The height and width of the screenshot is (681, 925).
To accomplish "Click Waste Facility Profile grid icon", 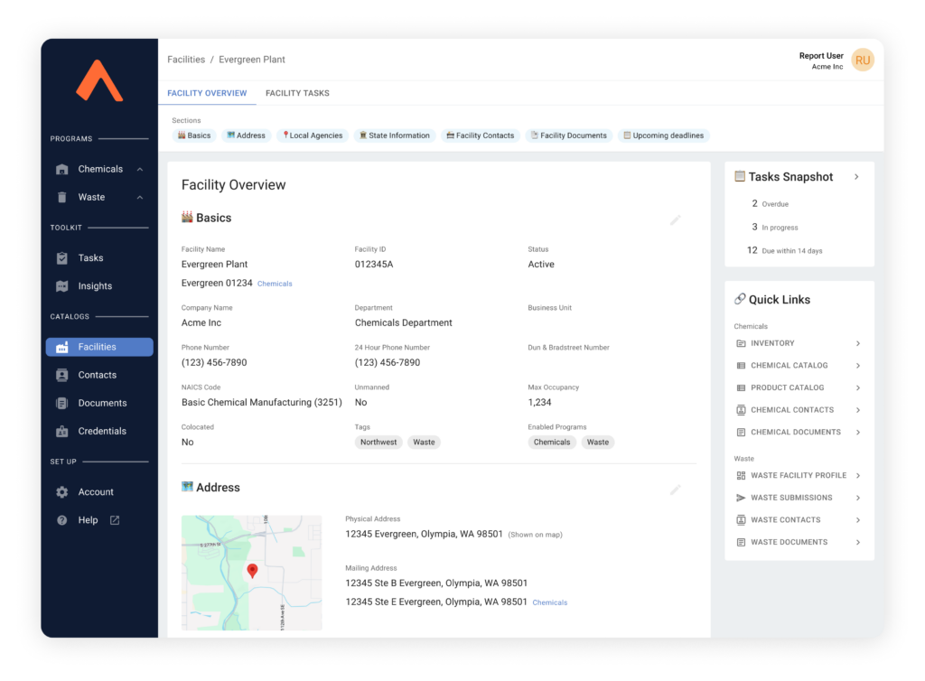I will point(741,475).
